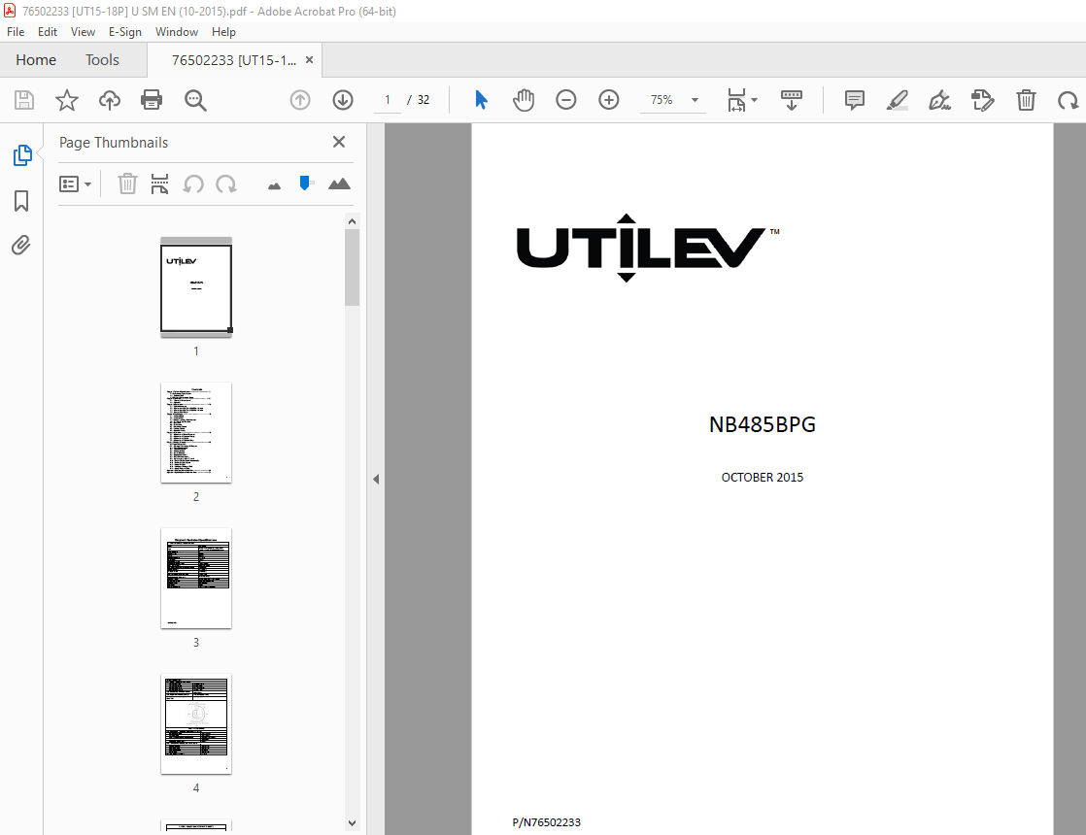Add a sticky note comment

click(x=855, y=100)
